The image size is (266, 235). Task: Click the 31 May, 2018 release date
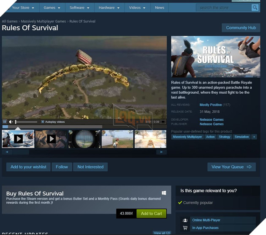click(209, 111)
